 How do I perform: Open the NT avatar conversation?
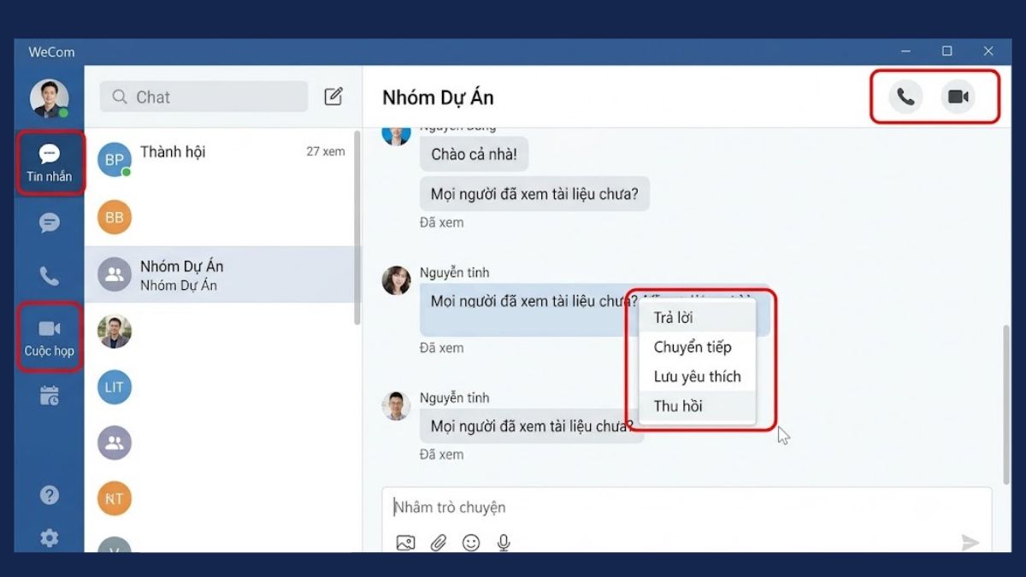221,498
